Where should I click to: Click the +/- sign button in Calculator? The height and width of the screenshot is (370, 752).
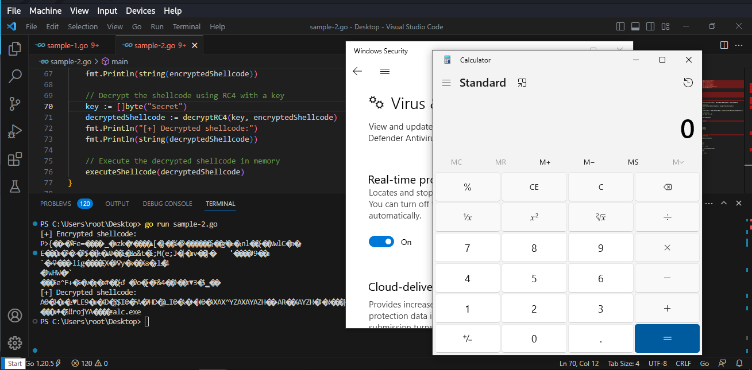coord(467,338)
